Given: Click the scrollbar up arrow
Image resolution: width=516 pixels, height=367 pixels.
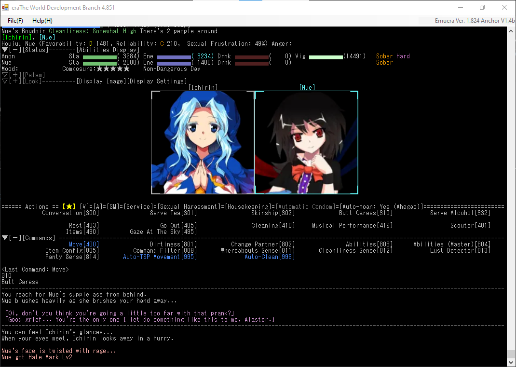Looking at the screenshot, I should [511, 31].
